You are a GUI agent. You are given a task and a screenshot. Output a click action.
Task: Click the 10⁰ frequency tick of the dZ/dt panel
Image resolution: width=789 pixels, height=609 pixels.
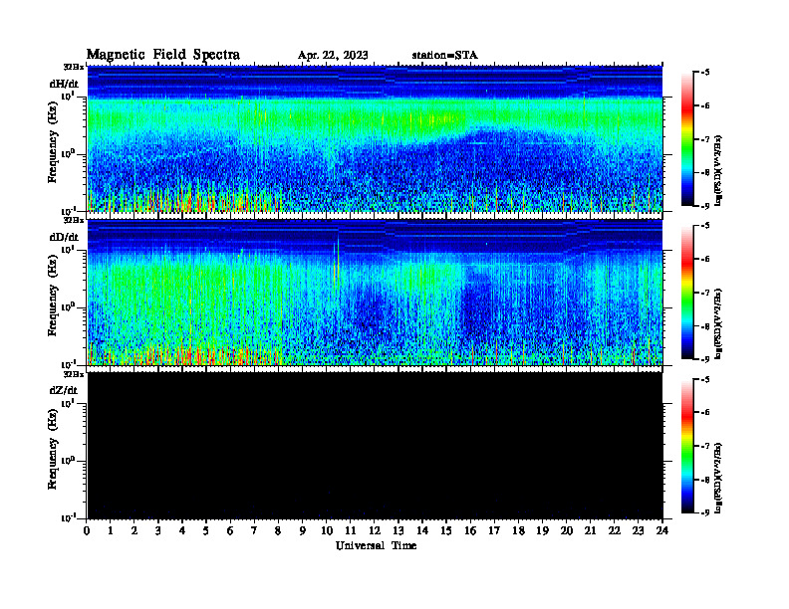[x=68, y=461]
